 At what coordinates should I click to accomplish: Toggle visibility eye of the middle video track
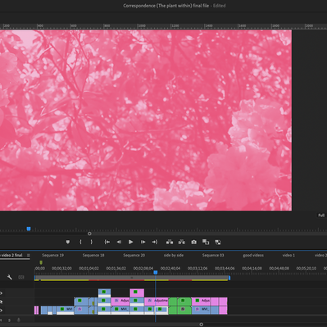point(1,302)
